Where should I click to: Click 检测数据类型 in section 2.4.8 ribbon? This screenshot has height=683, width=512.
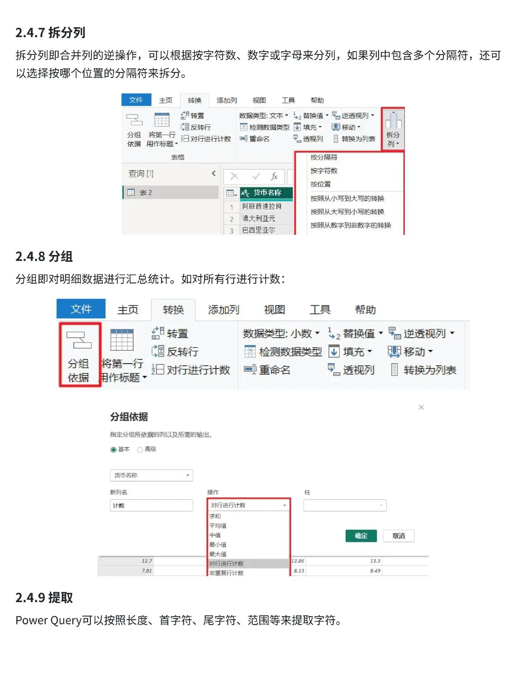click(283, 351)
